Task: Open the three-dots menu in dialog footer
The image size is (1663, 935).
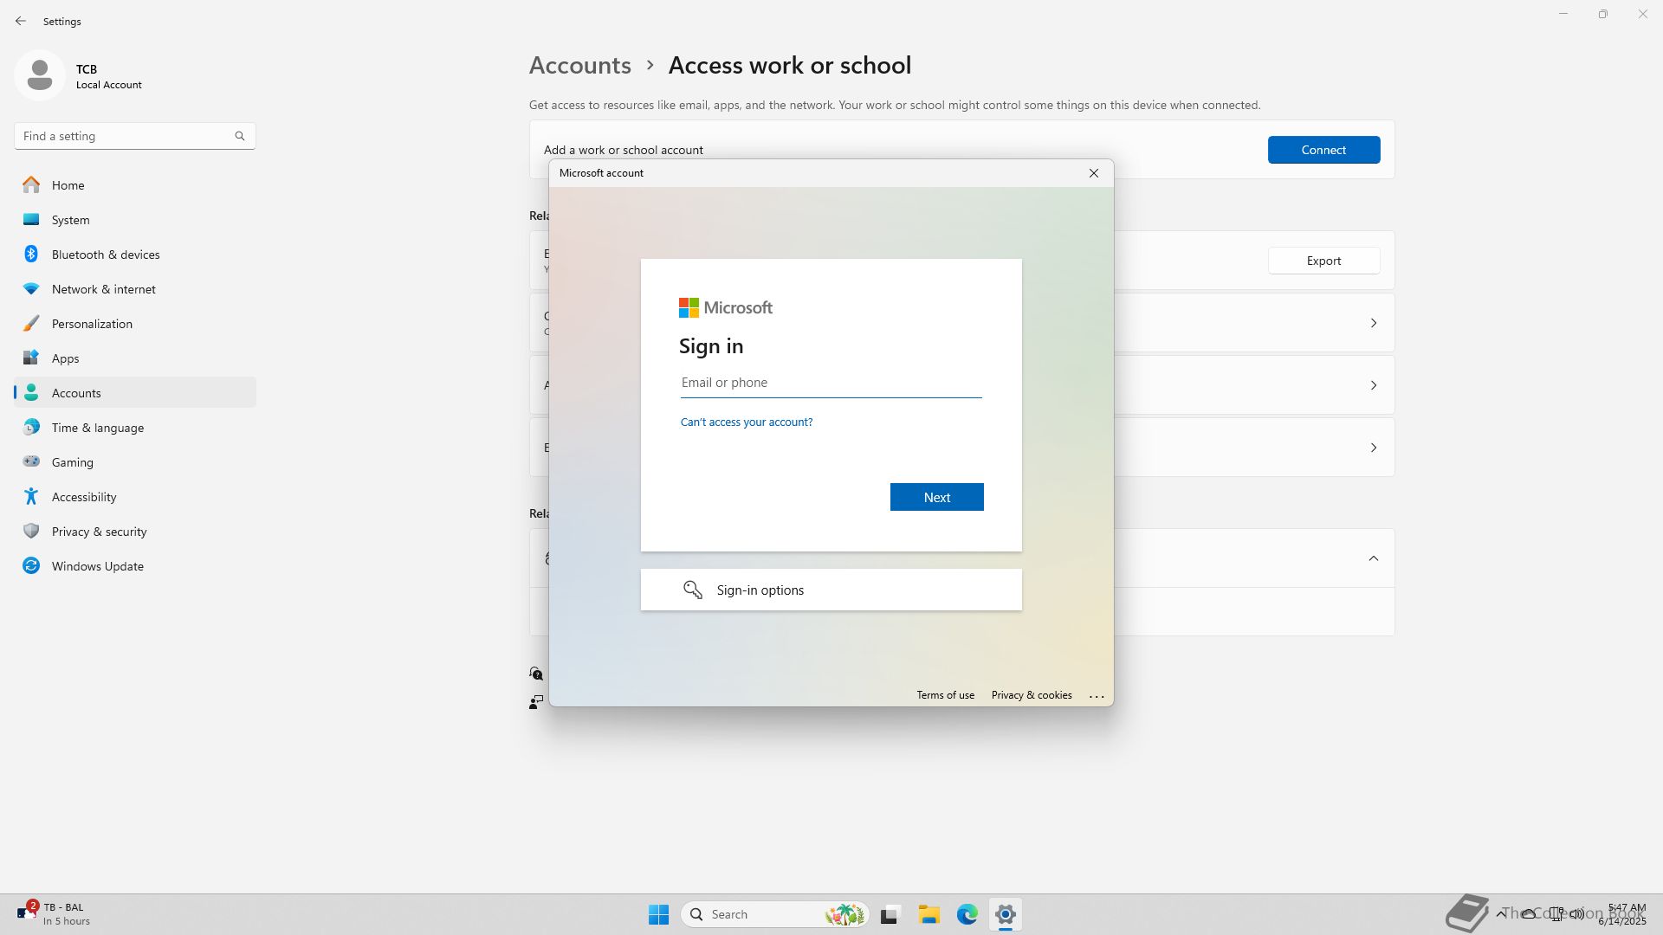Action: pos(1096,696)
